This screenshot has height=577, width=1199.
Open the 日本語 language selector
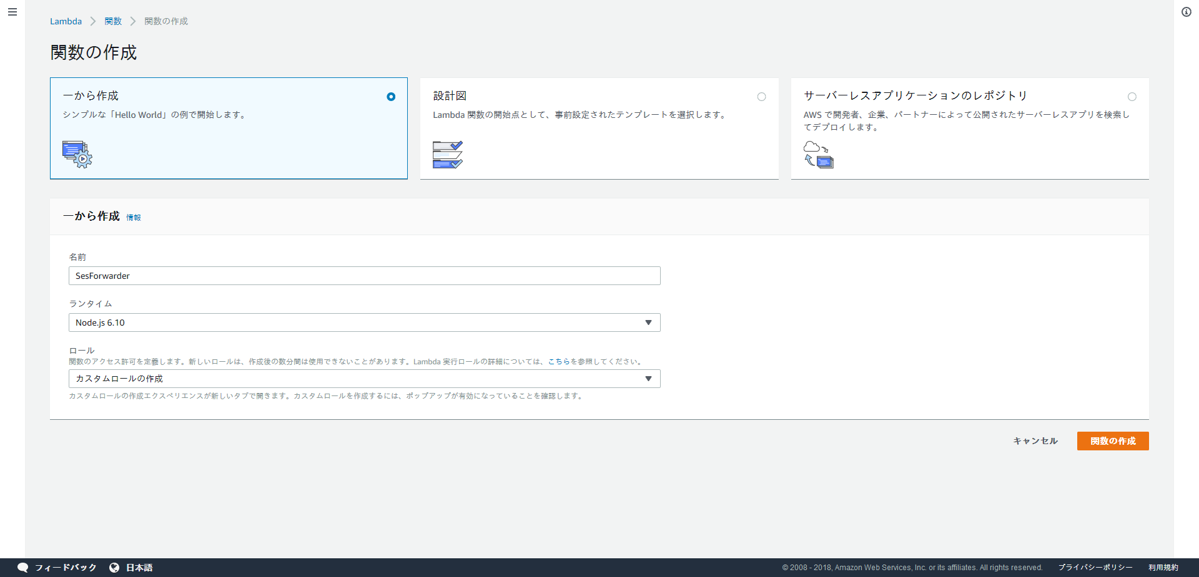(139, 568)
